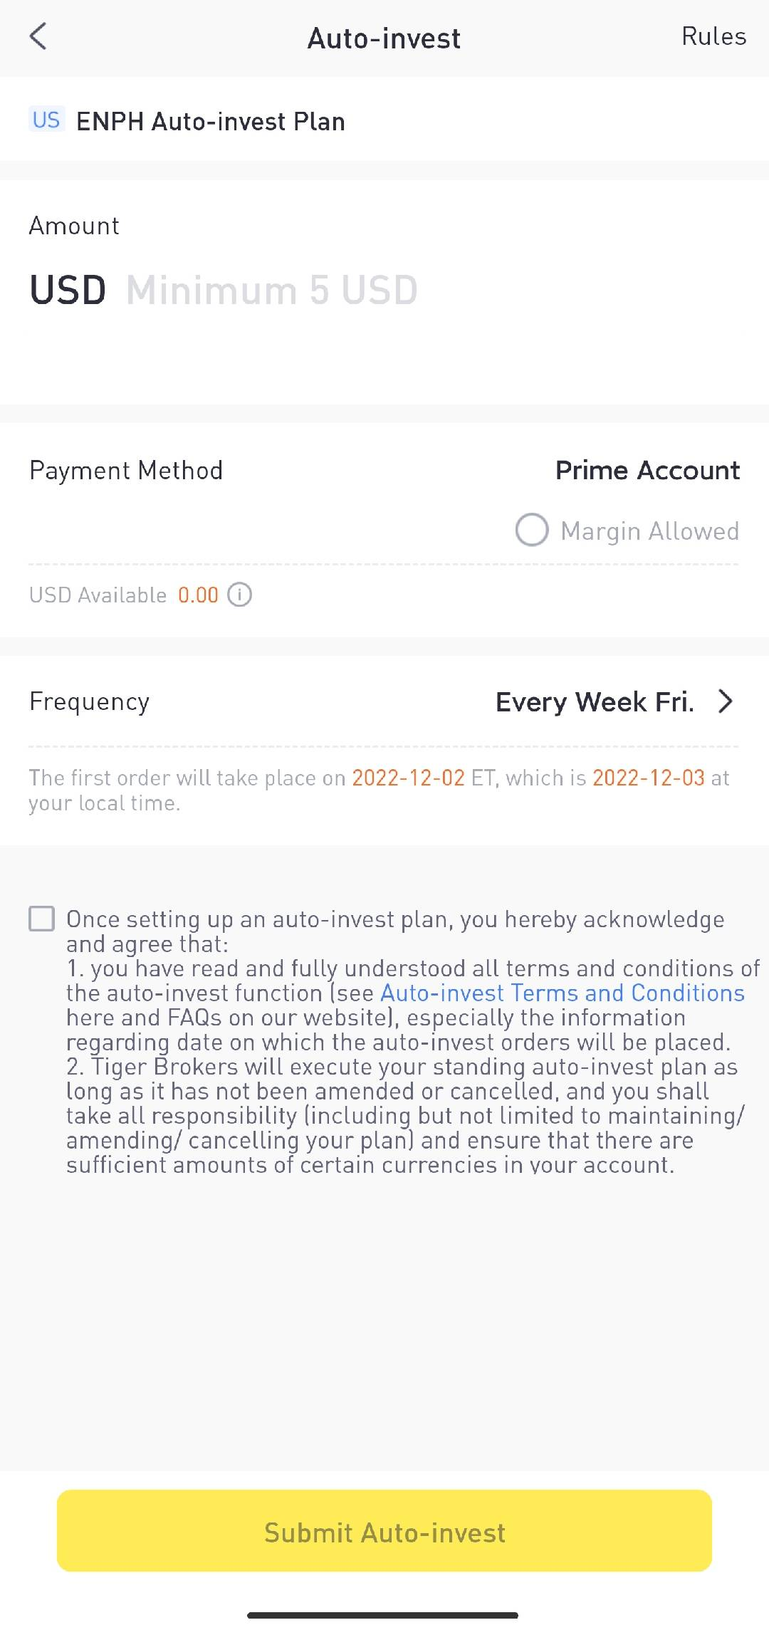Tap the ENPH Auto-invest Plan title

[211, 122]
